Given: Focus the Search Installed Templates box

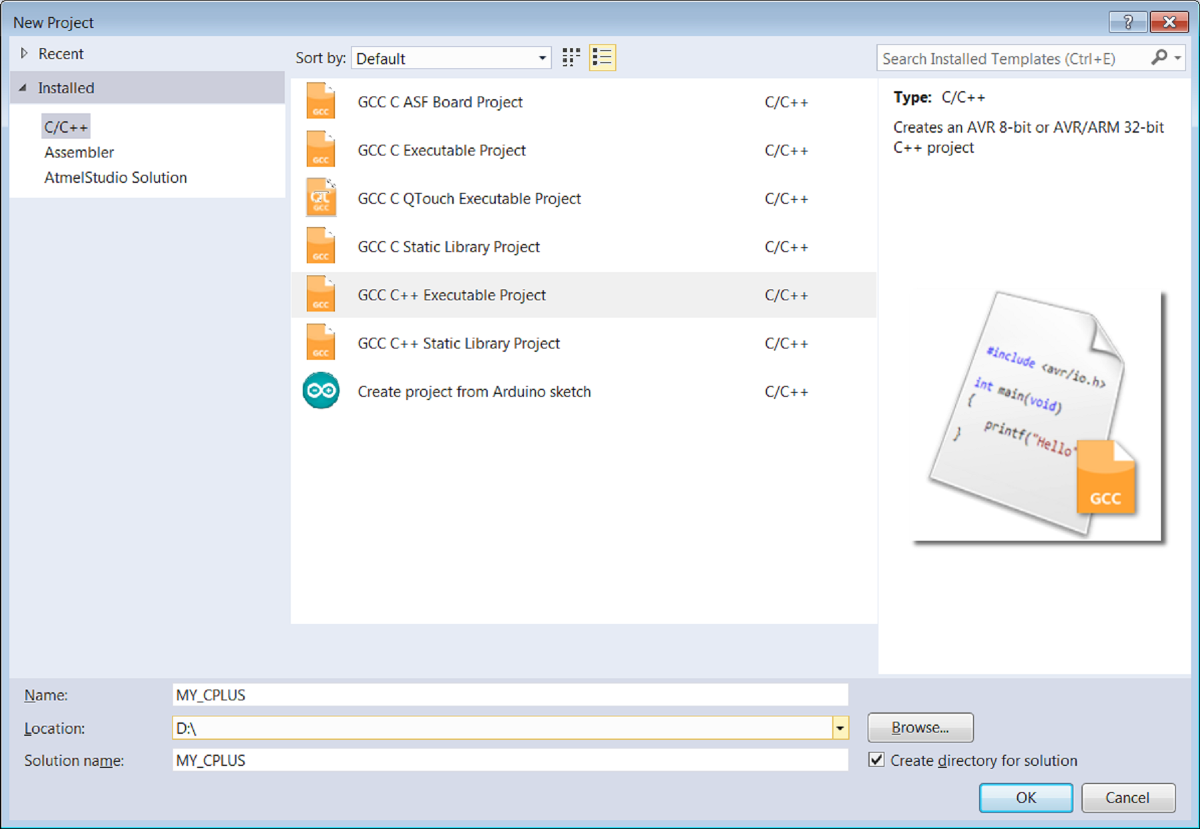Looking at the screenshot, I should point(1012,58).
